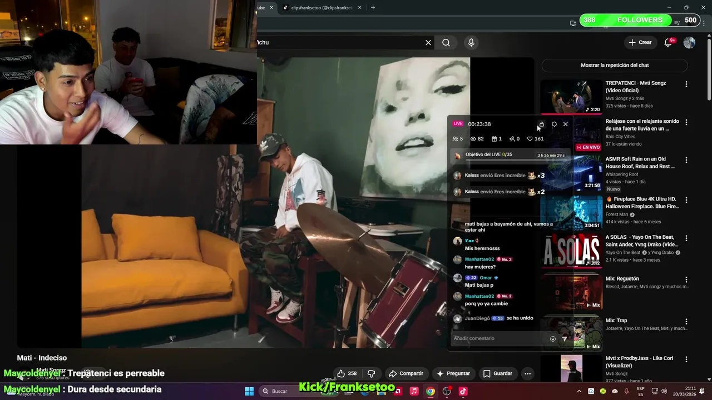This screenshot has height=400, width=712.
Task: Open Fireplace Blue 4K Ultra HD title
Action: (642, 202)
